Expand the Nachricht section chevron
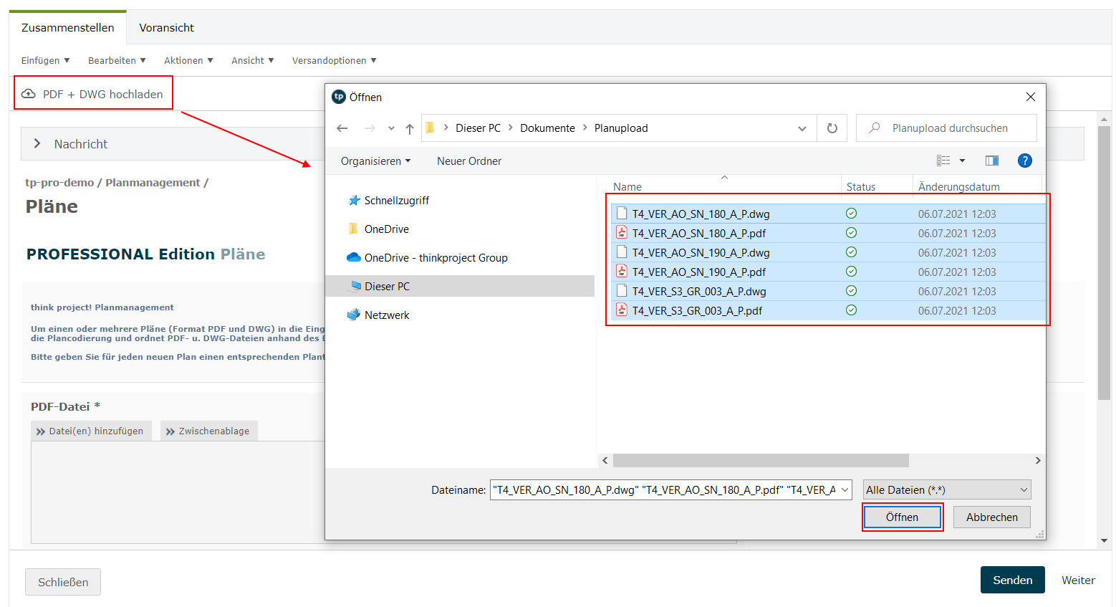1116x607 pixels. [x=37, y=144]
